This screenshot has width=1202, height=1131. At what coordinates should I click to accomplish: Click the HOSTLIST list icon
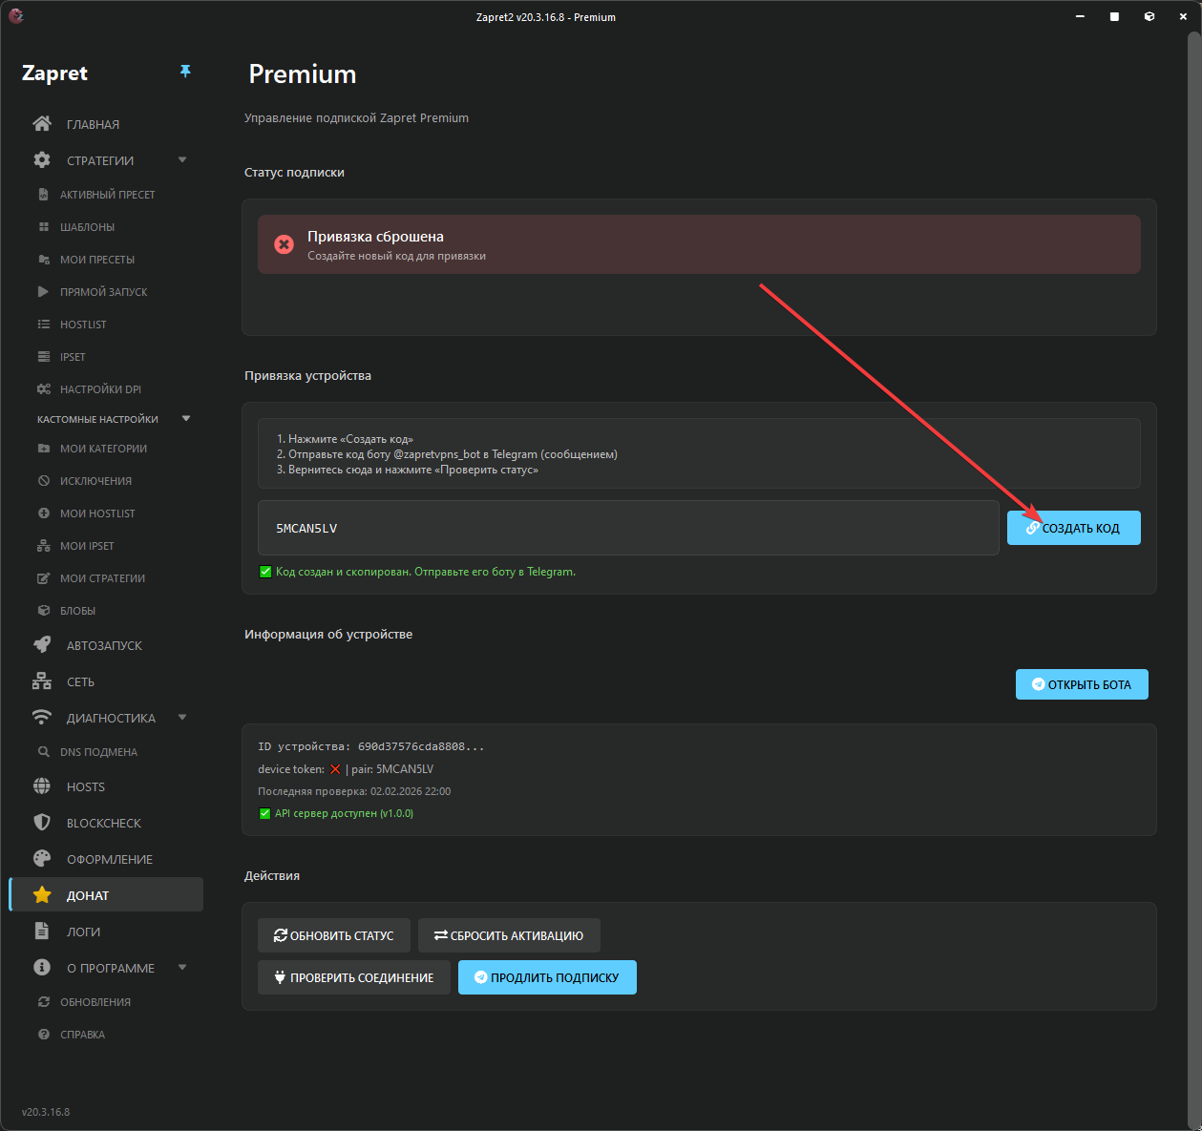coord(43,325)
